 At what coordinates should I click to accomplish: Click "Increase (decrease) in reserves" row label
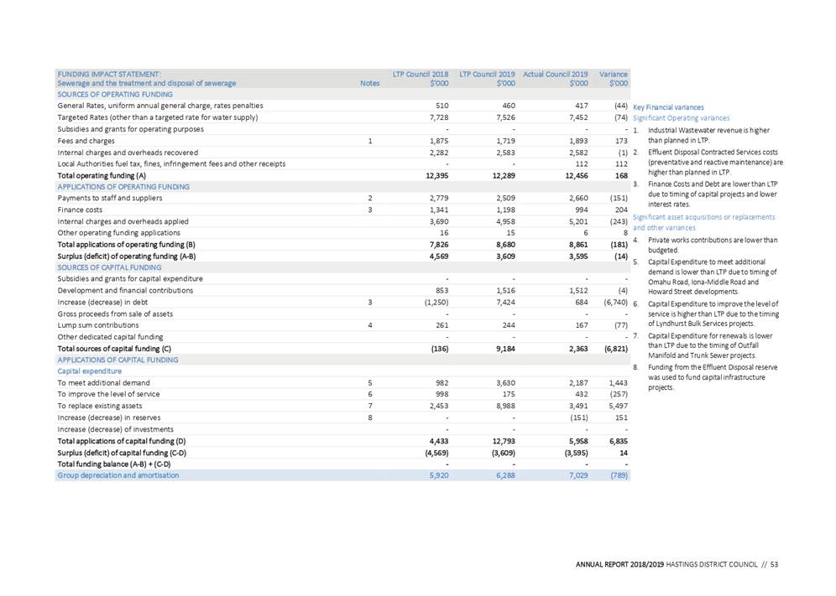[109, 417]
